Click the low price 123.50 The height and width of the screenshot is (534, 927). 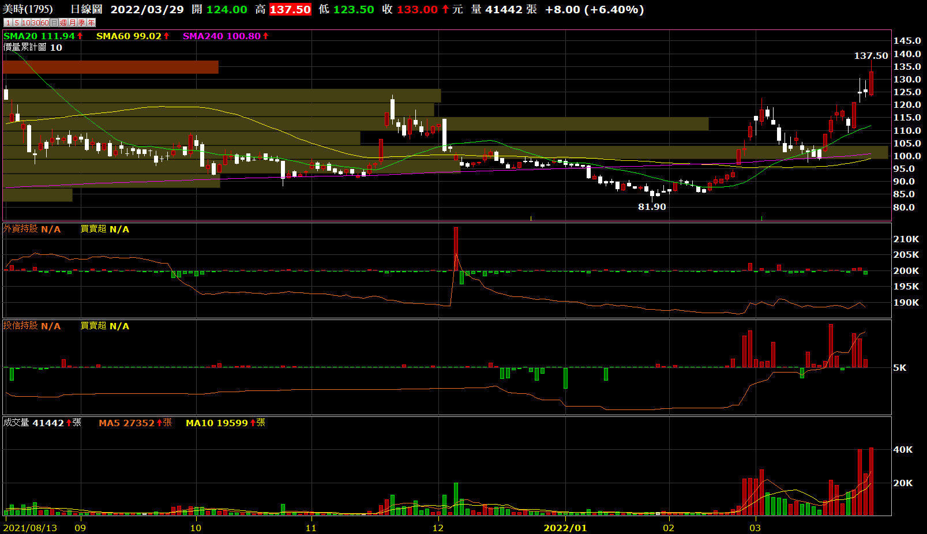click(354, 9)
